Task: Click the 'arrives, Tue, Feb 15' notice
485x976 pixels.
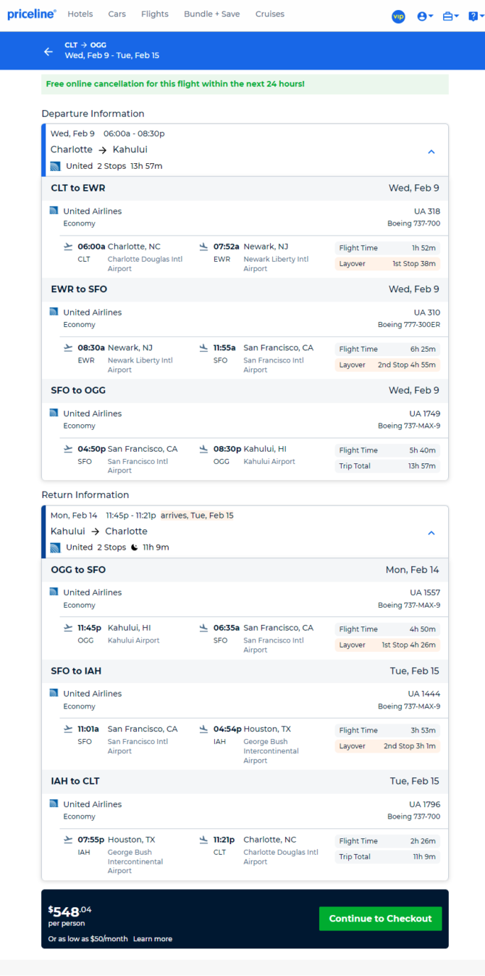Action: (197, 516)
